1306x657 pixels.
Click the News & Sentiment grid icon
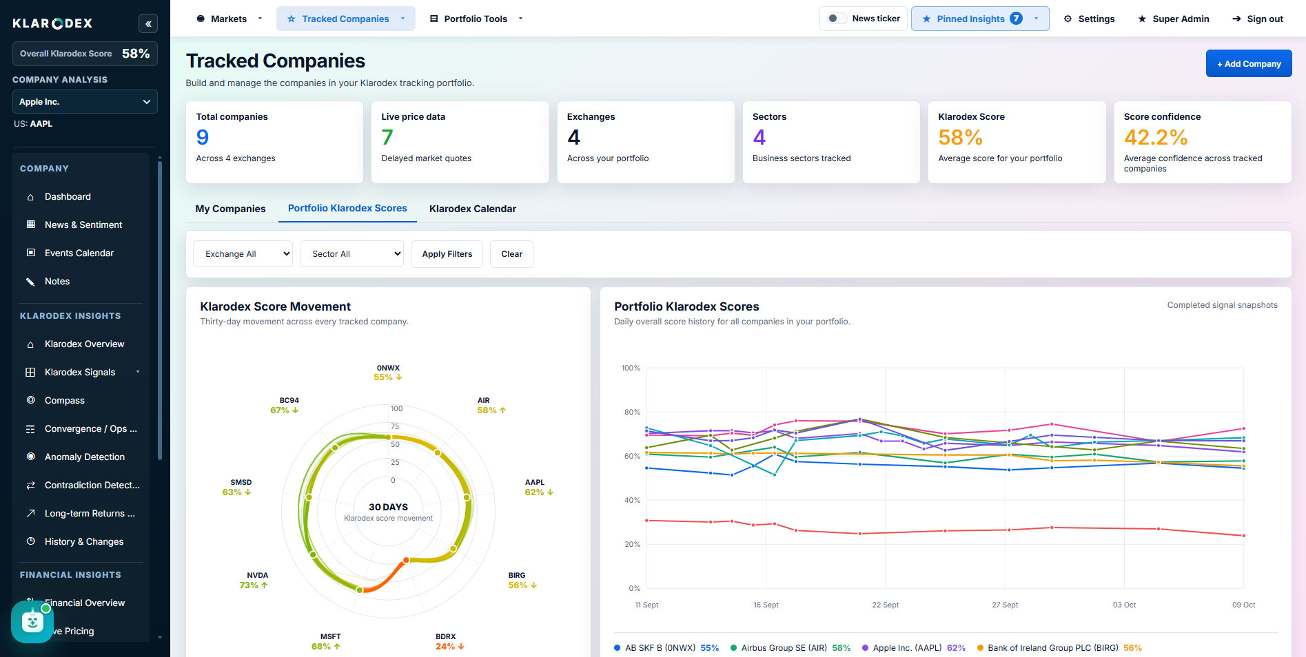click(30, 225)
